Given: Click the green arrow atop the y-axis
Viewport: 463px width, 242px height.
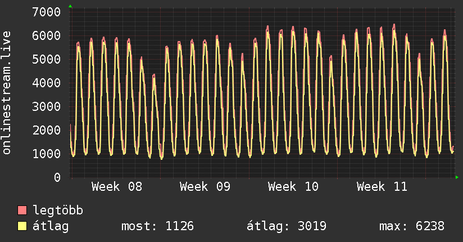Looking at the screenshot, I should coord(70,6).
